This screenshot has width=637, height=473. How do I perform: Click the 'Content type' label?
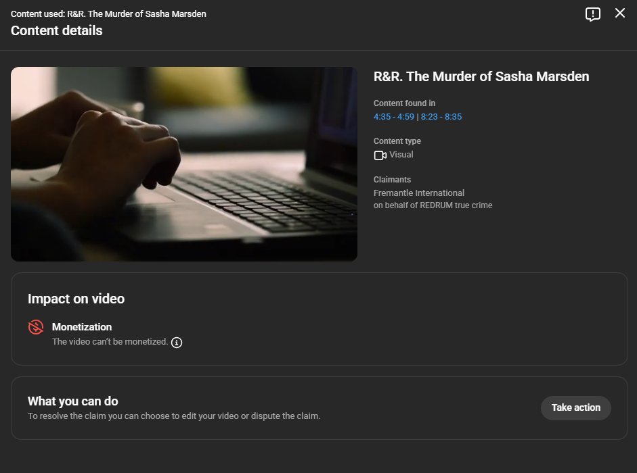pos(397,141)
